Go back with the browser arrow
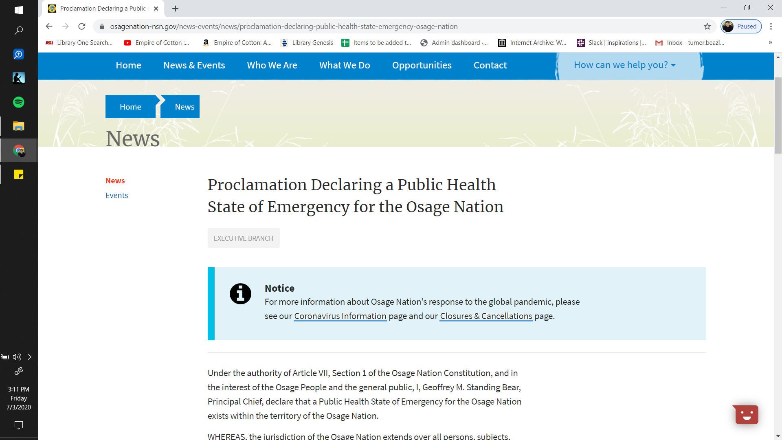Image resolution: width=782 pixels, height=440 pixels. tap(49, 26)
